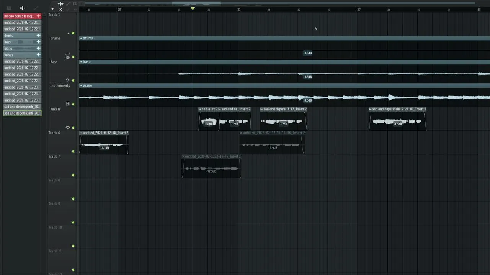This screenshot has height=275, width=490.
Task: Click the muted X on 23-16-36 clip
Action: [x=241, y=133]
